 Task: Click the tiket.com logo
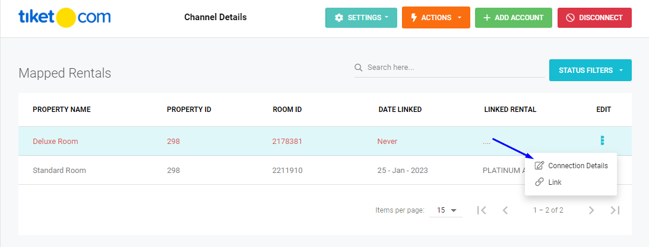[64, 18]
